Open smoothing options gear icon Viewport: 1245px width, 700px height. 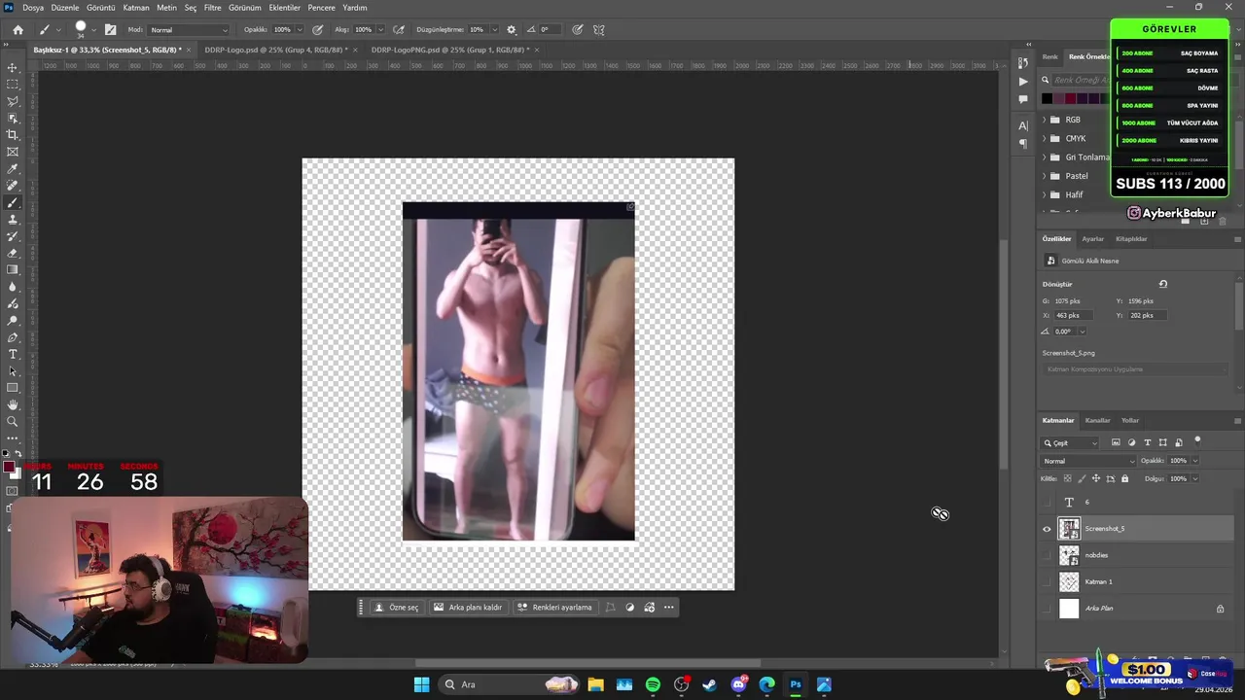512,29
